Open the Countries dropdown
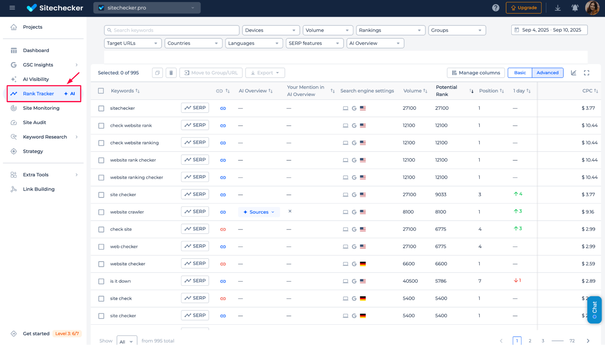 pyautogui.click(x=193, y=43)
